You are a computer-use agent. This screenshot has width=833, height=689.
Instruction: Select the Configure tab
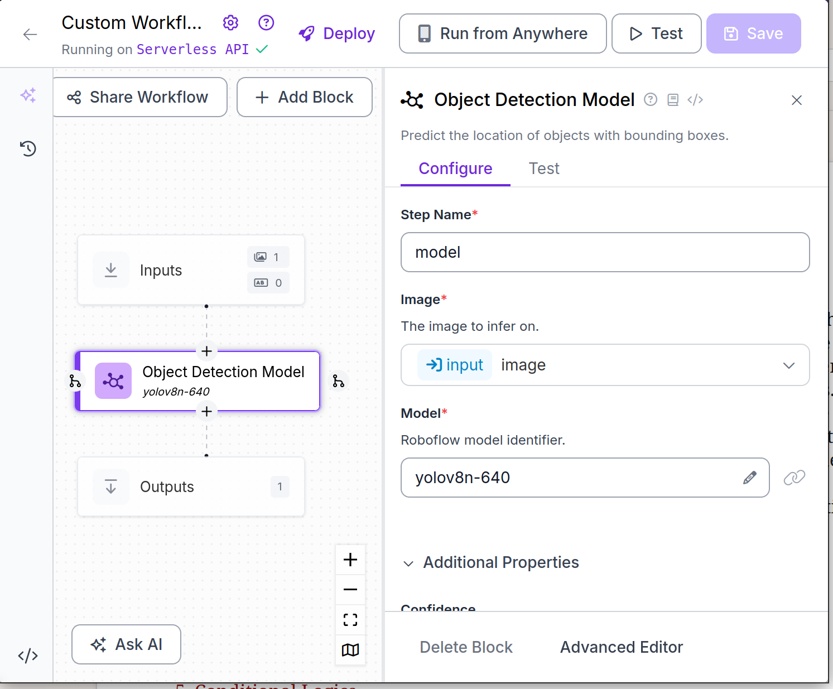click(x=455, y=168)
